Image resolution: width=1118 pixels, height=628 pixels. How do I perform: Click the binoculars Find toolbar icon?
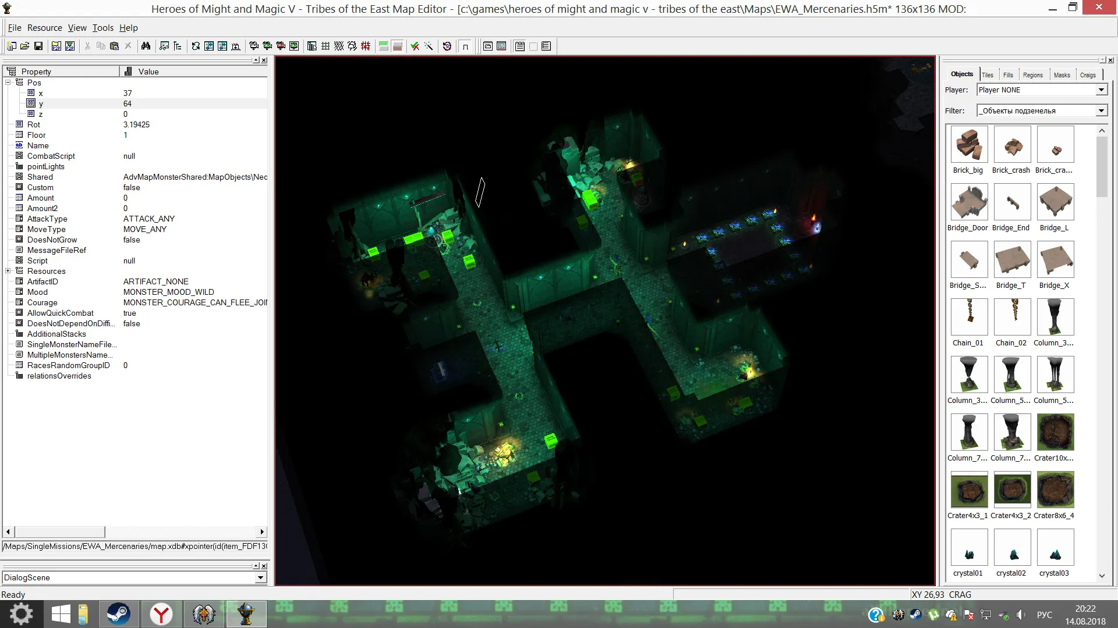(x=146, y=46)
